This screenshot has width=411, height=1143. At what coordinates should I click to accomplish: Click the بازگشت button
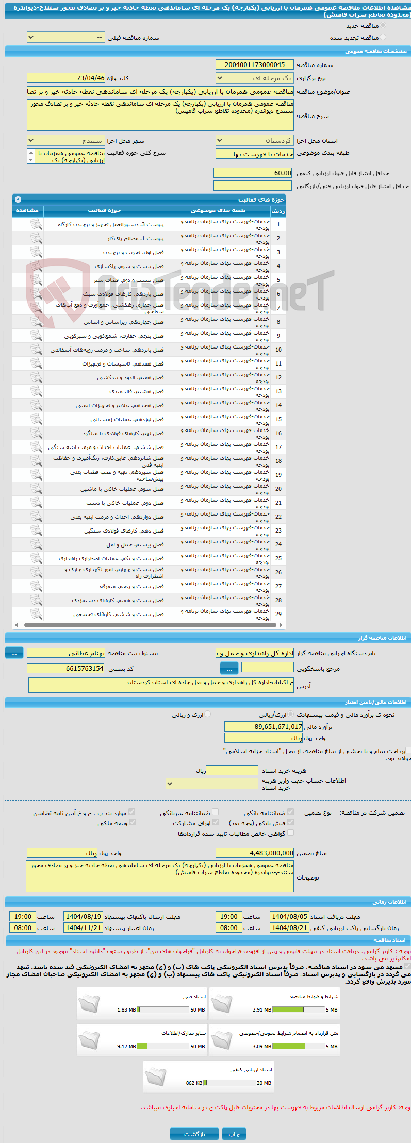(194, 1134)
